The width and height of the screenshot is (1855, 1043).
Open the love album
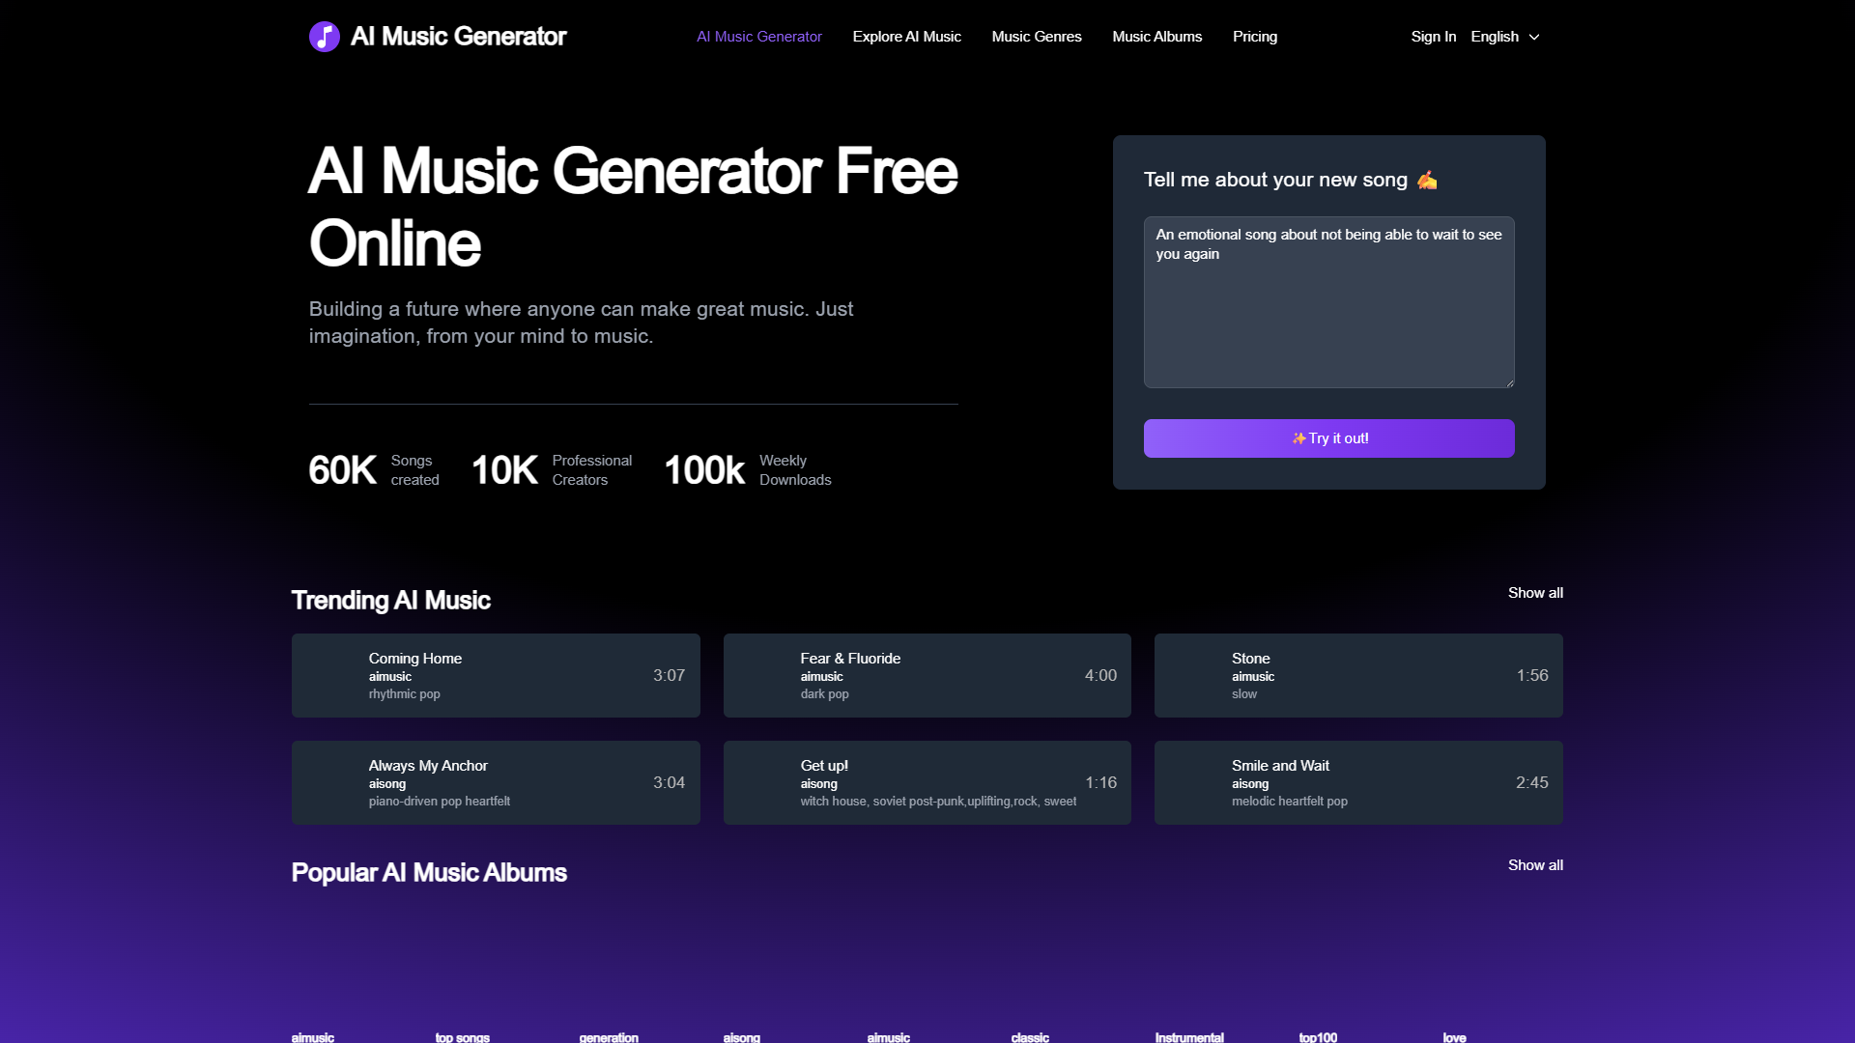coord(1454,1037)
